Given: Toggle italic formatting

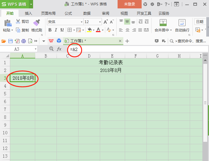Looking at the screenshot, I should coord(56,30).
